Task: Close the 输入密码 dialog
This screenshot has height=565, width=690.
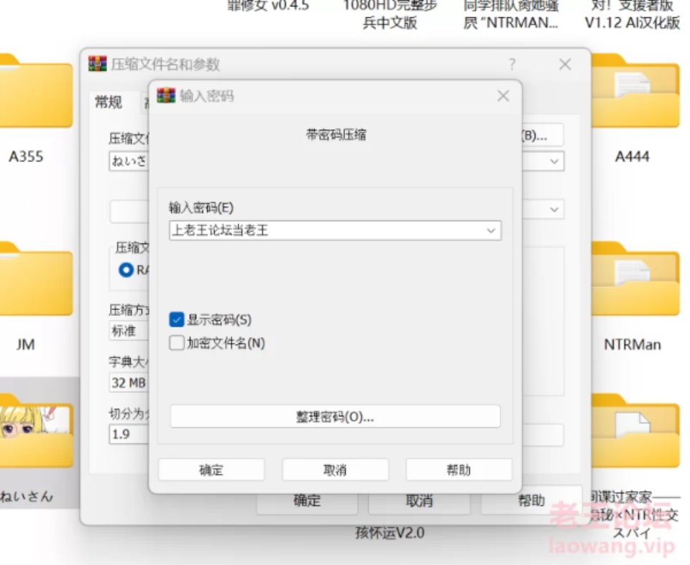Action: 503,96
